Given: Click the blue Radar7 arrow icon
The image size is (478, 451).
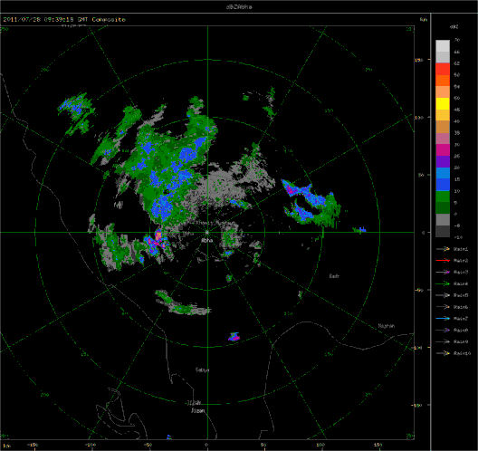Looking at the screenshot, I should pos(443,319).
